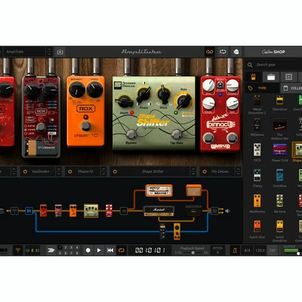Open the 4/4 time signature selector
The height and width of the screenshot is (302, 302).
pyautogui.click(x=247, y=250)
